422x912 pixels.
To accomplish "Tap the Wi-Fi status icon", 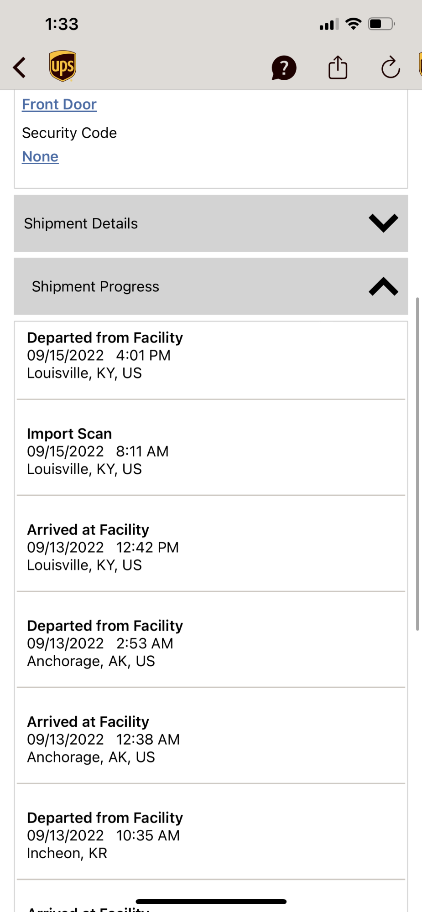I will pyautogui.click(x=353, y=24).
